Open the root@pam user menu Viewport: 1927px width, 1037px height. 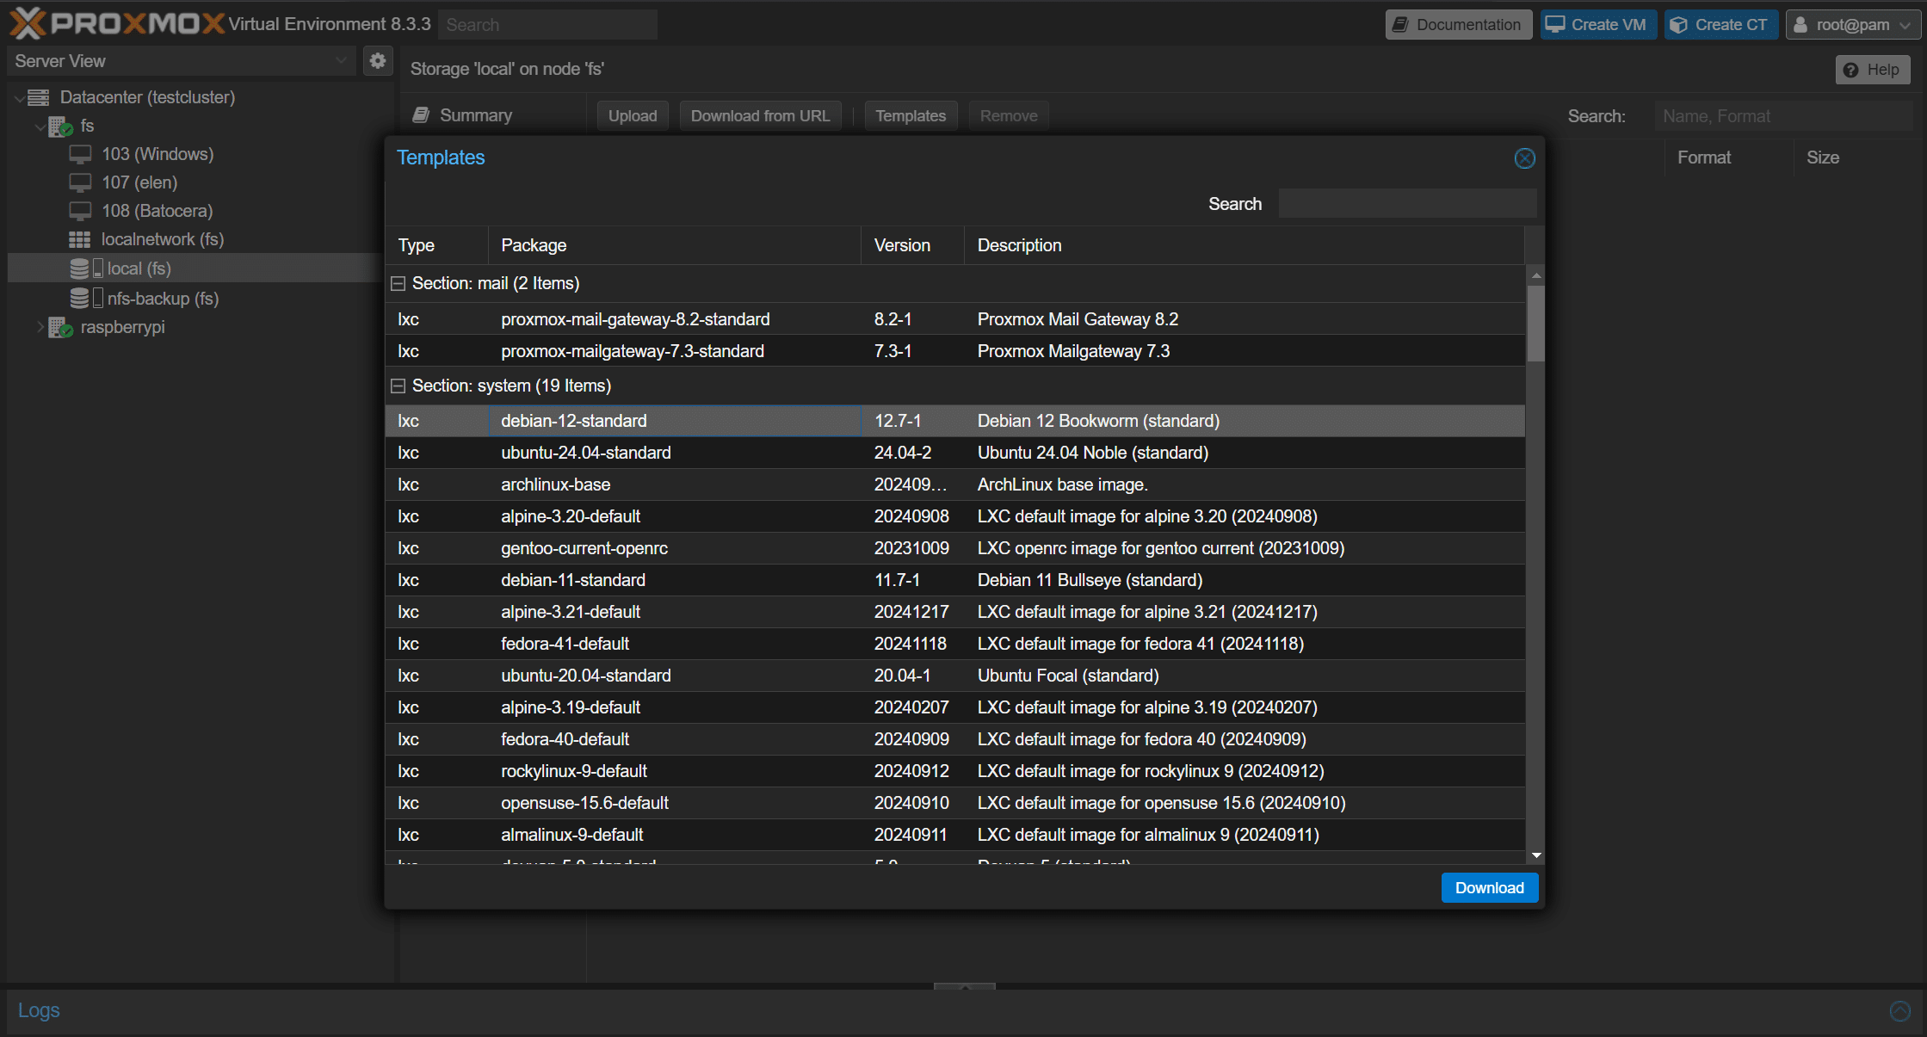pos(1852,25)
